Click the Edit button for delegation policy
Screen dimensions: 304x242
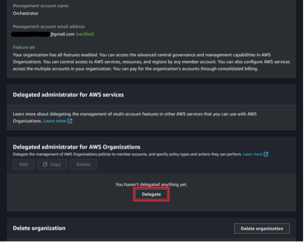23,164
